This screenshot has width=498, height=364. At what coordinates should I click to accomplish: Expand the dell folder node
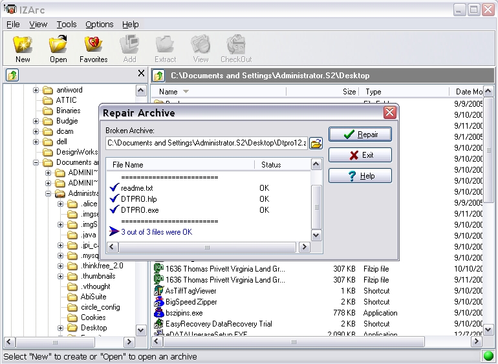tap(36, 142)
